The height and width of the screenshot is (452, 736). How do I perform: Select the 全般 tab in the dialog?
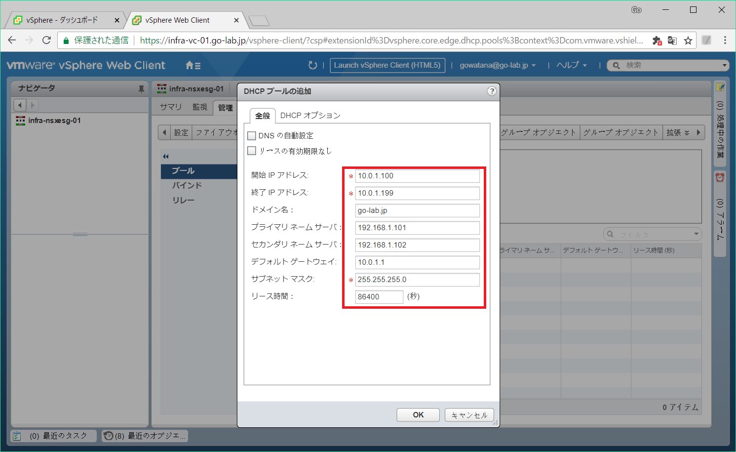click(263, 116)
